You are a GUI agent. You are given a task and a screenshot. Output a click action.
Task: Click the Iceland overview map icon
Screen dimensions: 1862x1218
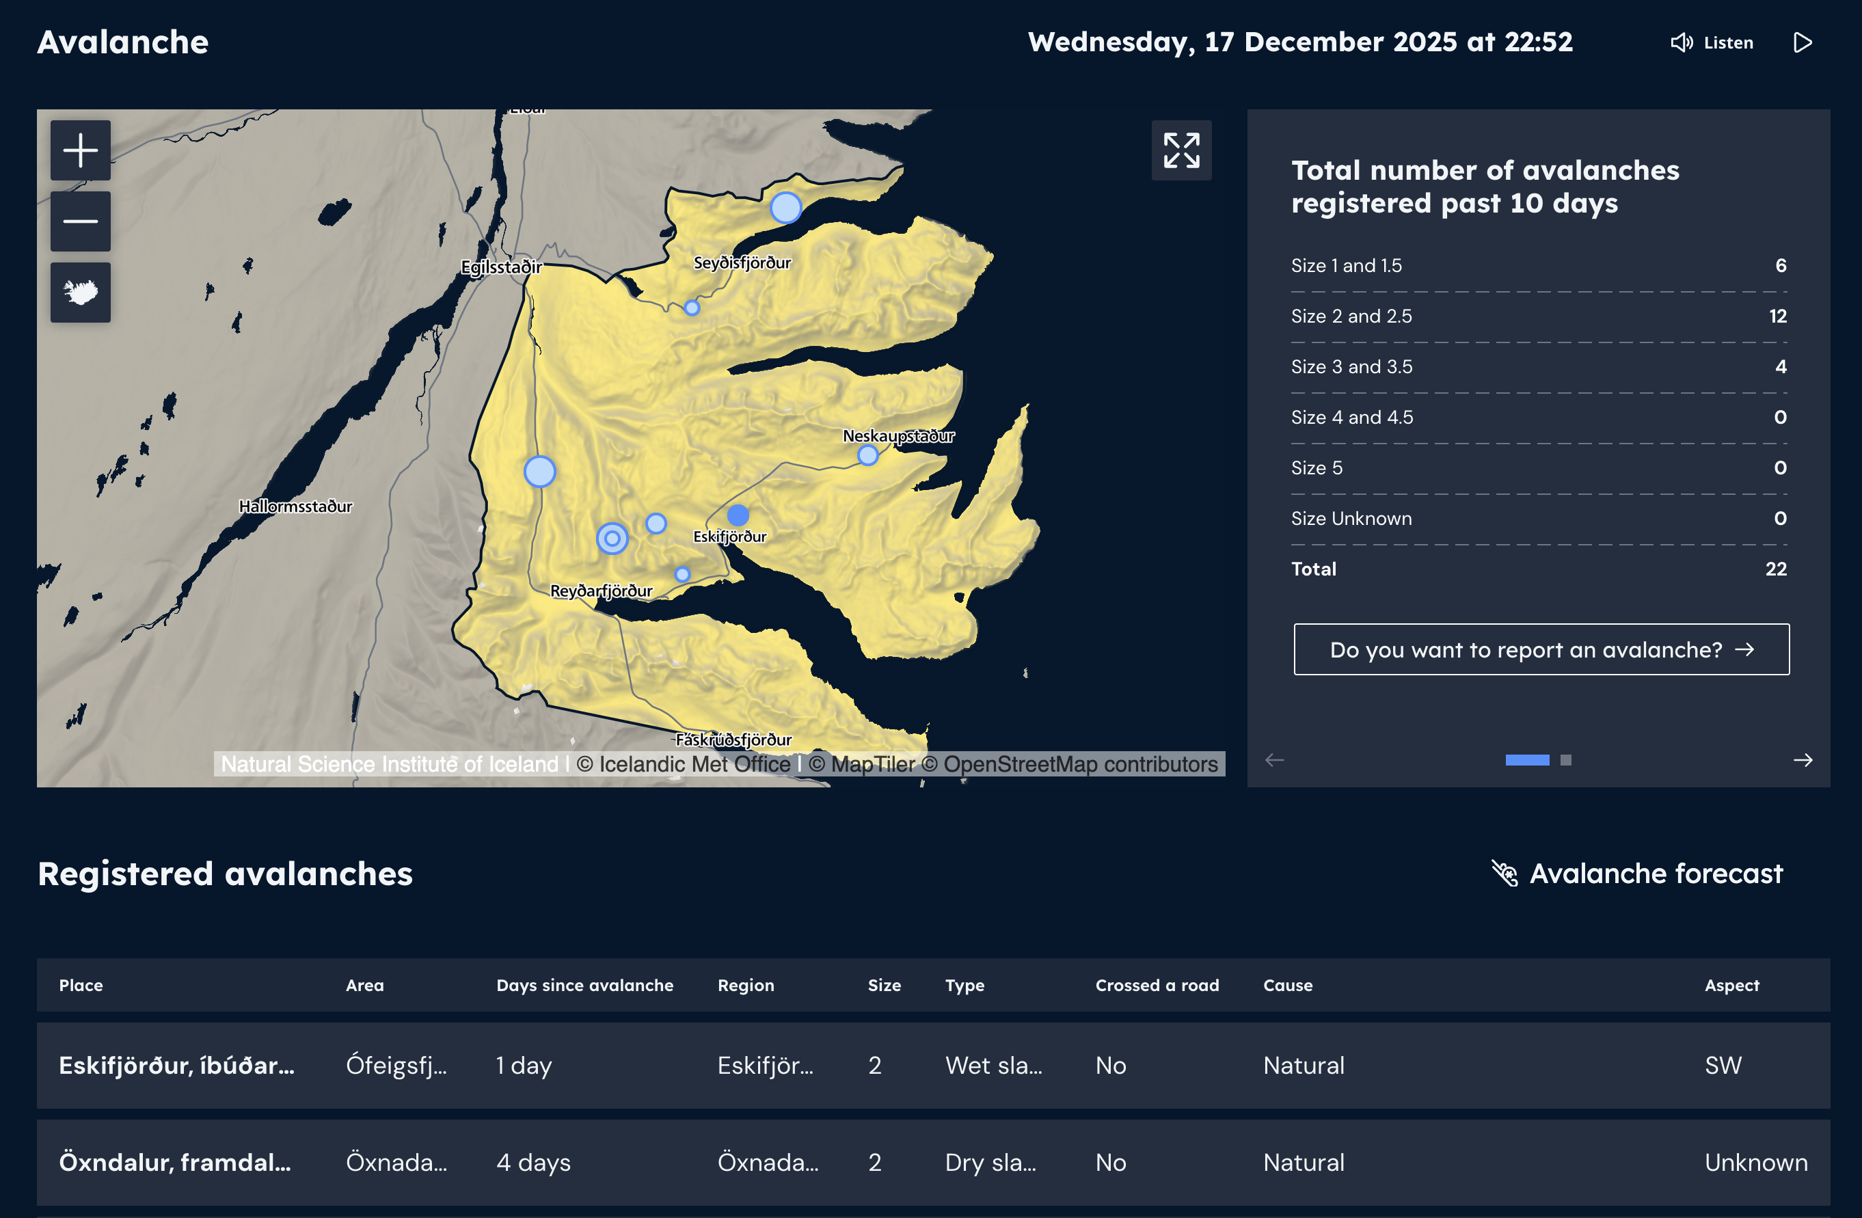click(x=81, y=293)
